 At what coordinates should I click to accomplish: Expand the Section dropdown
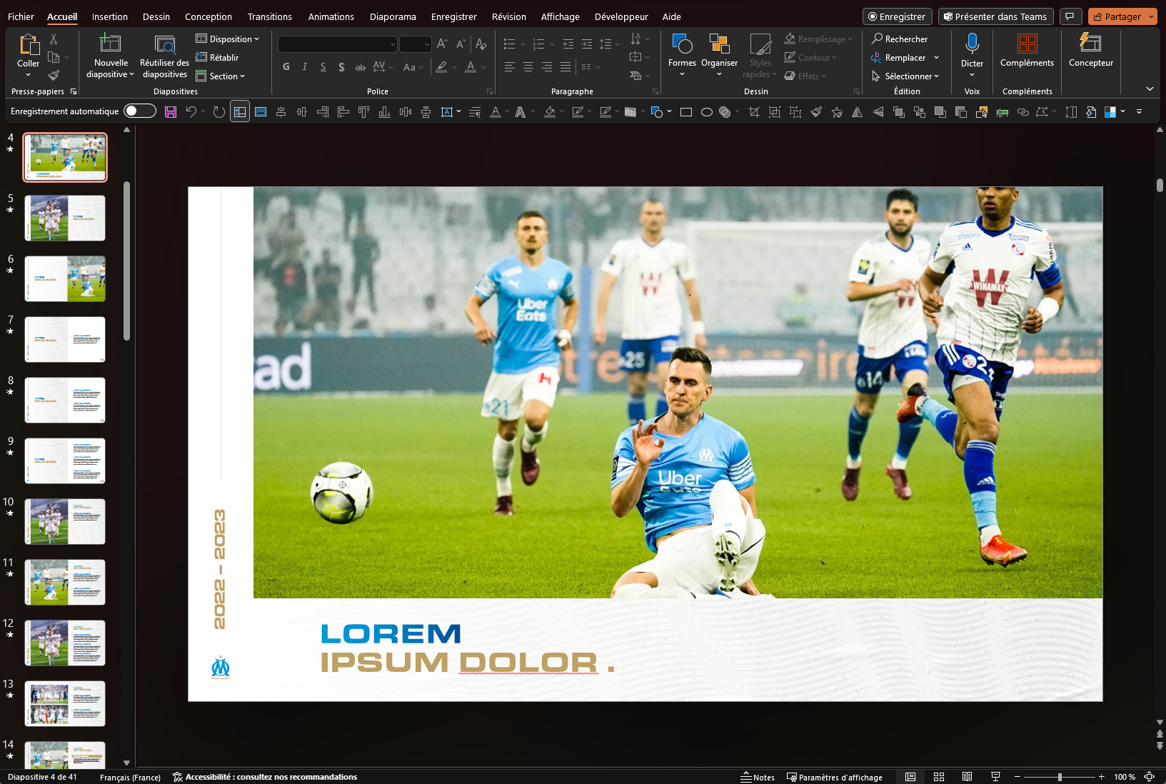point(221,76)
